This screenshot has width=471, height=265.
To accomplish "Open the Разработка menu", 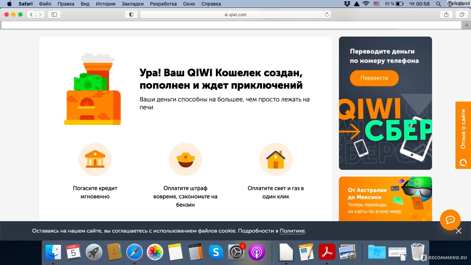I will [163, 4].
